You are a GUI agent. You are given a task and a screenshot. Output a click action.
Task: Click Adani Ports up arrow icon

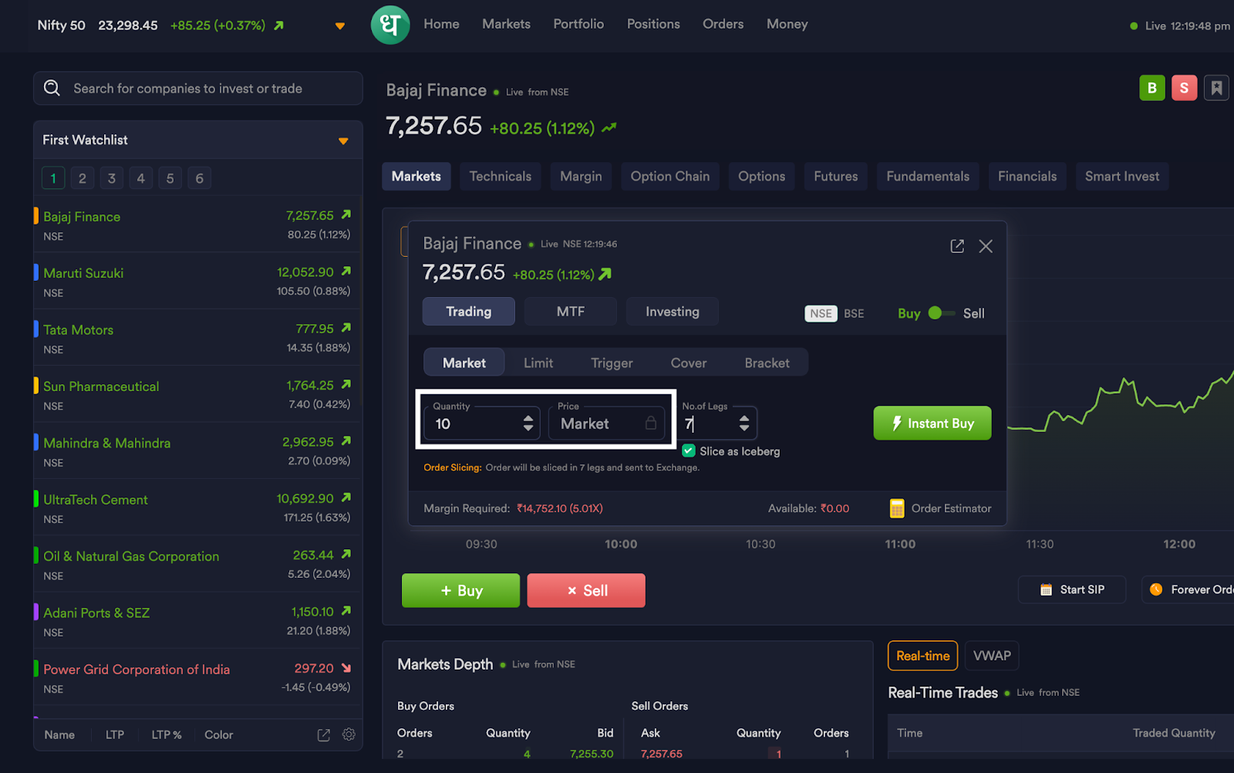coord(346,611)
